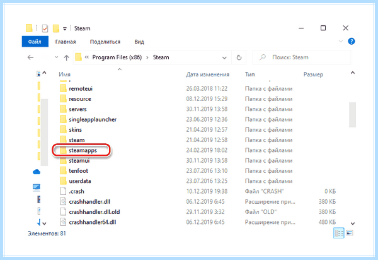Click the This PC icon in sidebar

coord(37,187)
